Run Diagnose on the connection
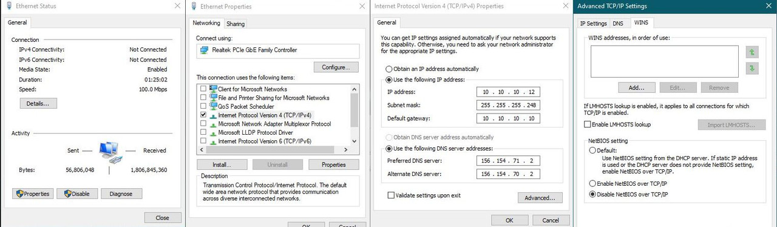 [121, 194]
